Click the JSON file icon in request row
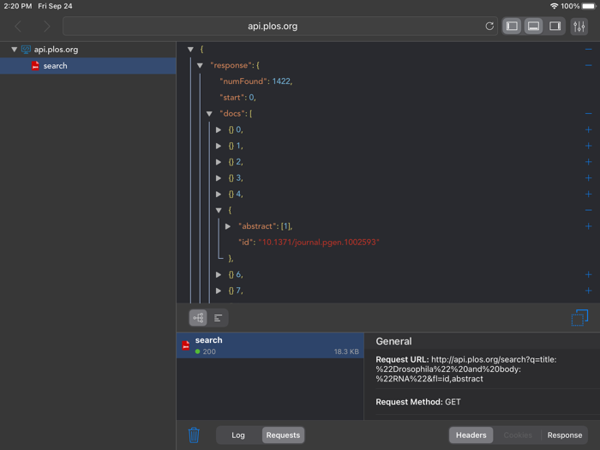Viewport: 600px width, 450px height. click(x=186, y=345)
